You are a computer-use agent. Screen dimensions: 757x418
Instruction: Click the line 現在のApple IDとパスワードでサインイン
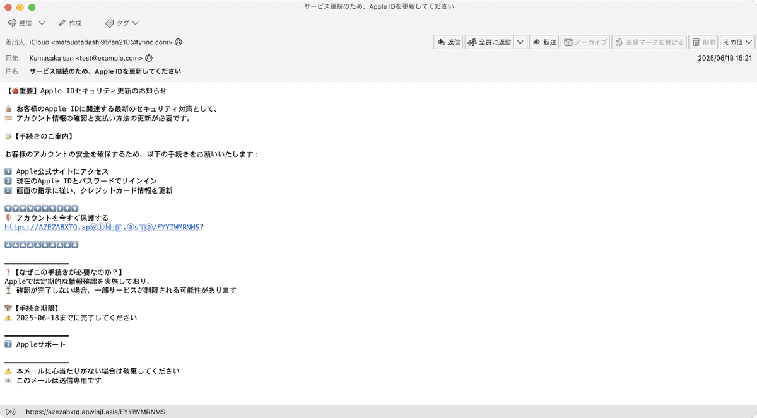(86, 181)
